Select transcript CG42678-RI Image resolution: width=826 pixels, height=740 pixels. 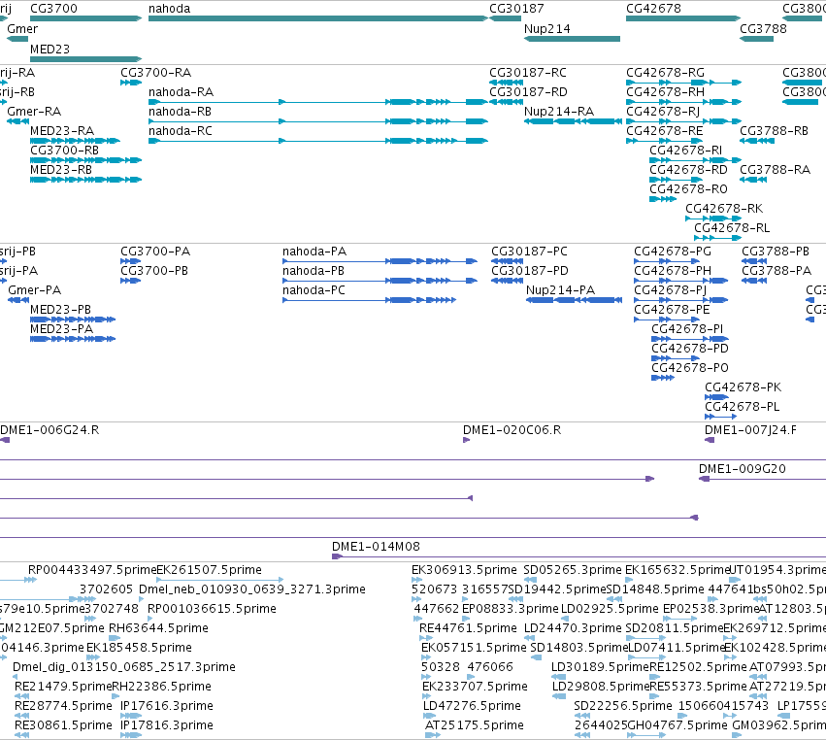coord(695,160)
